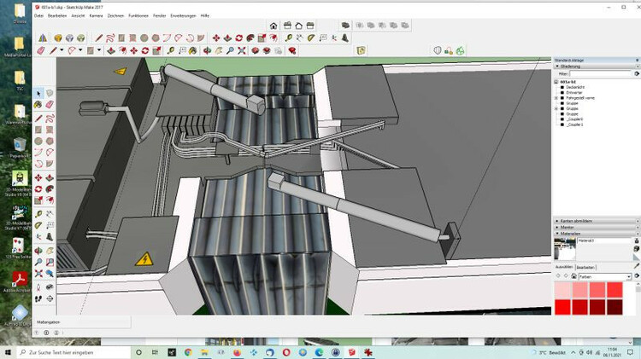The image size is (641, 359).
Task: Click the materials details arrow button
Action: 637,276
